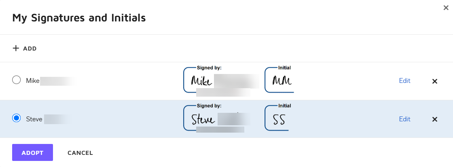Click the Steve name label
This screenshot has height=167, width=453.
point(34,119)
